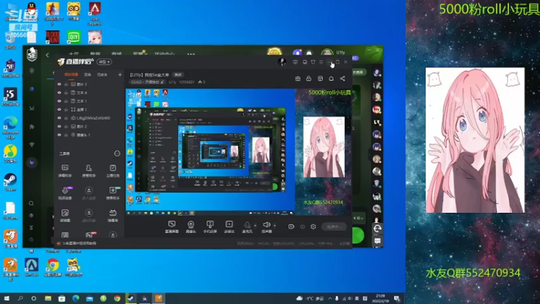Click the unlock icon above preview
This screenshot has height=304, width=540.
tap(308, 78)
